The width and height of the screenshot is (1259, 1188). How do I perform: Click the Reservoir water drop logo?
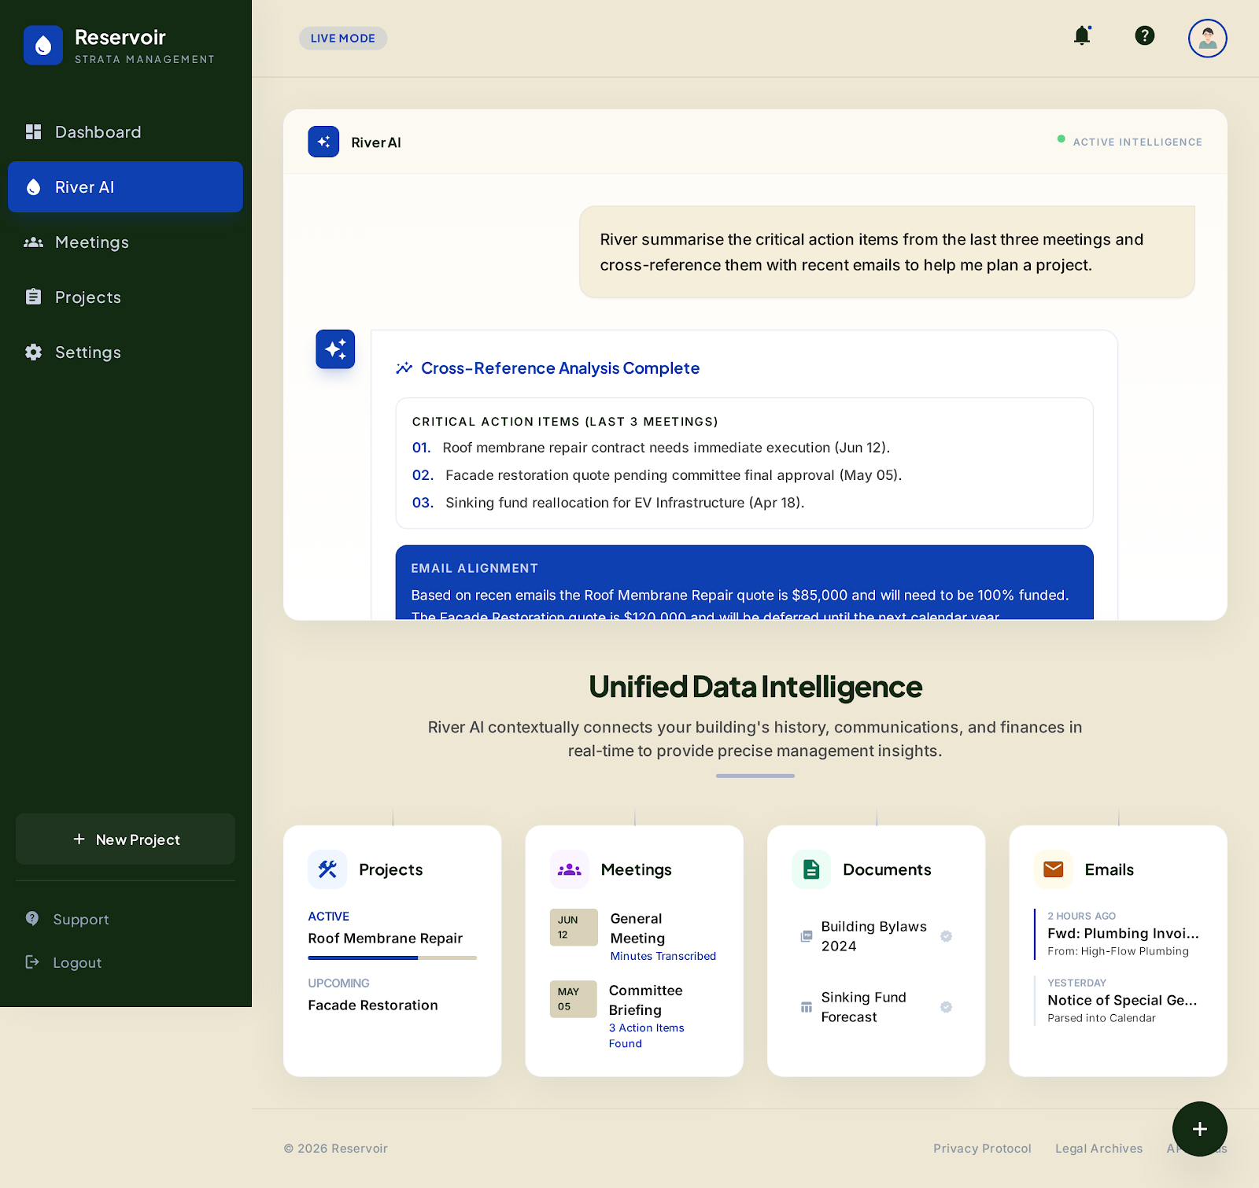coord(43,46)
